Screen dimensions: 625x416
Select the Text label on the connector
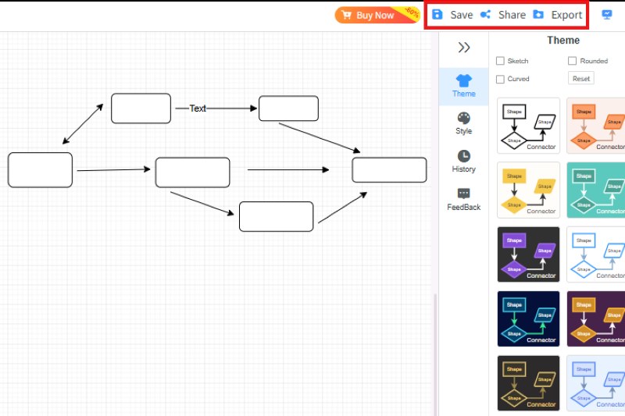tap(198, 108)
